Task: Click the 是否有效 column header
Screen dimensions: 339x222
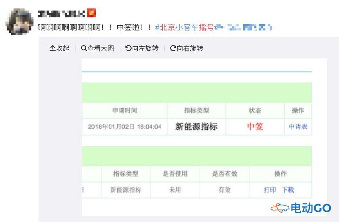Action: 225,174
